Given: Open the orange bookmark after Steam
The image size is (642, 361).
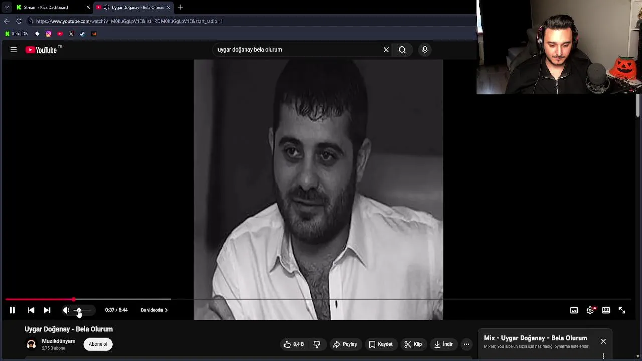Looking at the screenshot, I should tap(94, 34).
